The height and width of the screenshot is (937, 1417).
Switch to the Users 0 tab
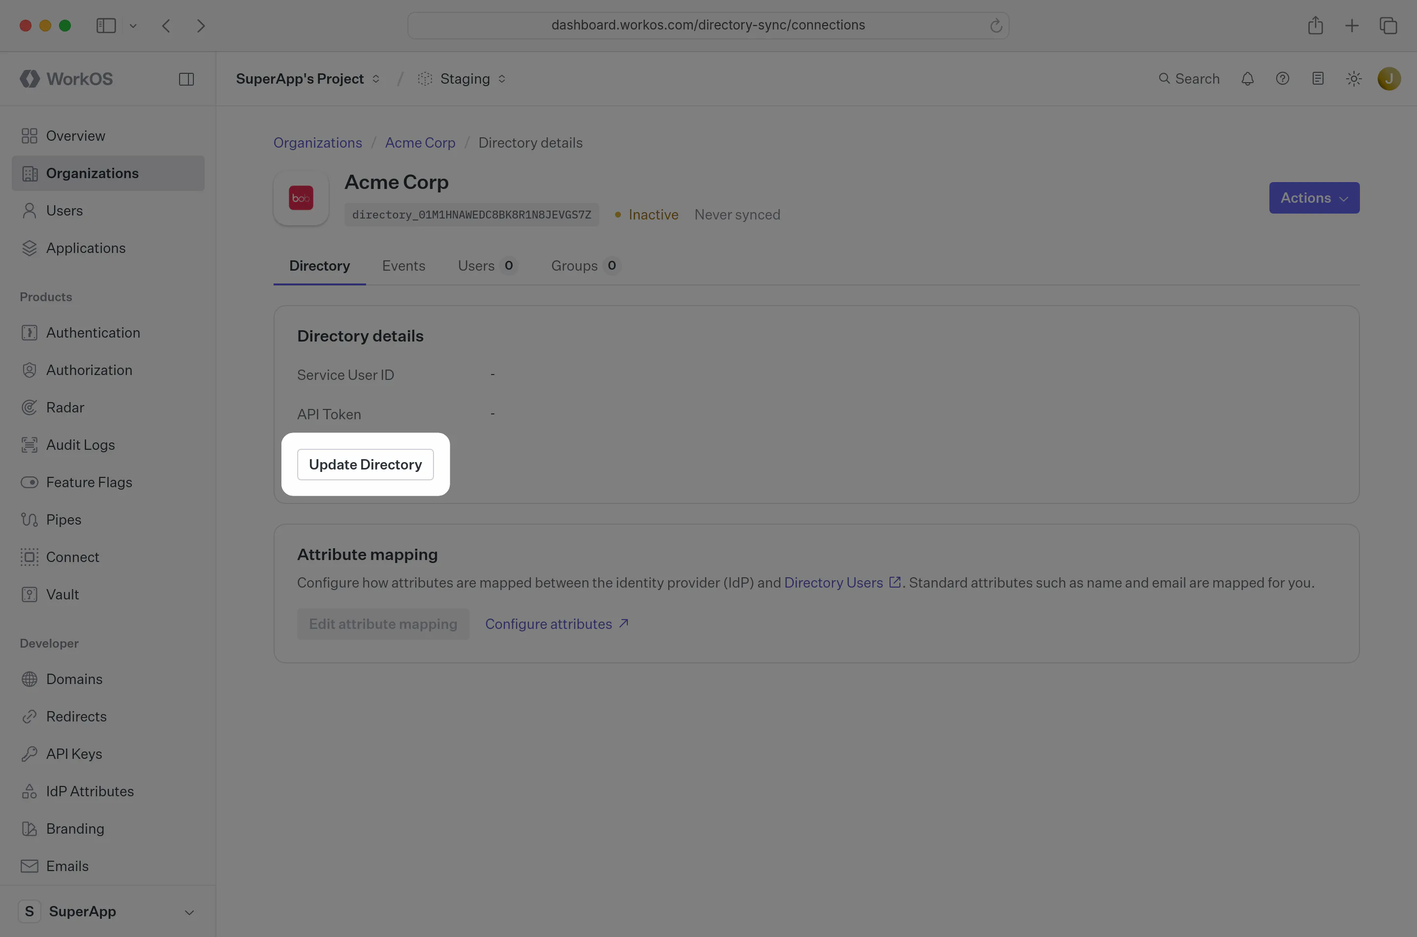point(487,266)
